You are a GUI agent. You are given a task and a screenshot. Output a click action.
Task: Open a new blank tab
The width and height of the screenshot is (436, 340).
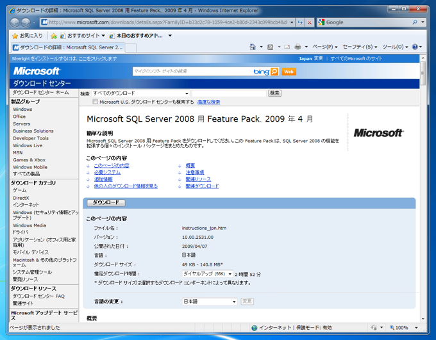coord(131,48)
